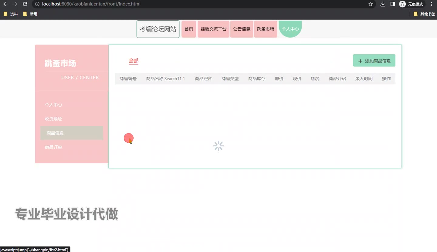Open 商品订单 in the sidebar
Image resolution: width=437 pixels, height=252 pixels.
[72, 147]
